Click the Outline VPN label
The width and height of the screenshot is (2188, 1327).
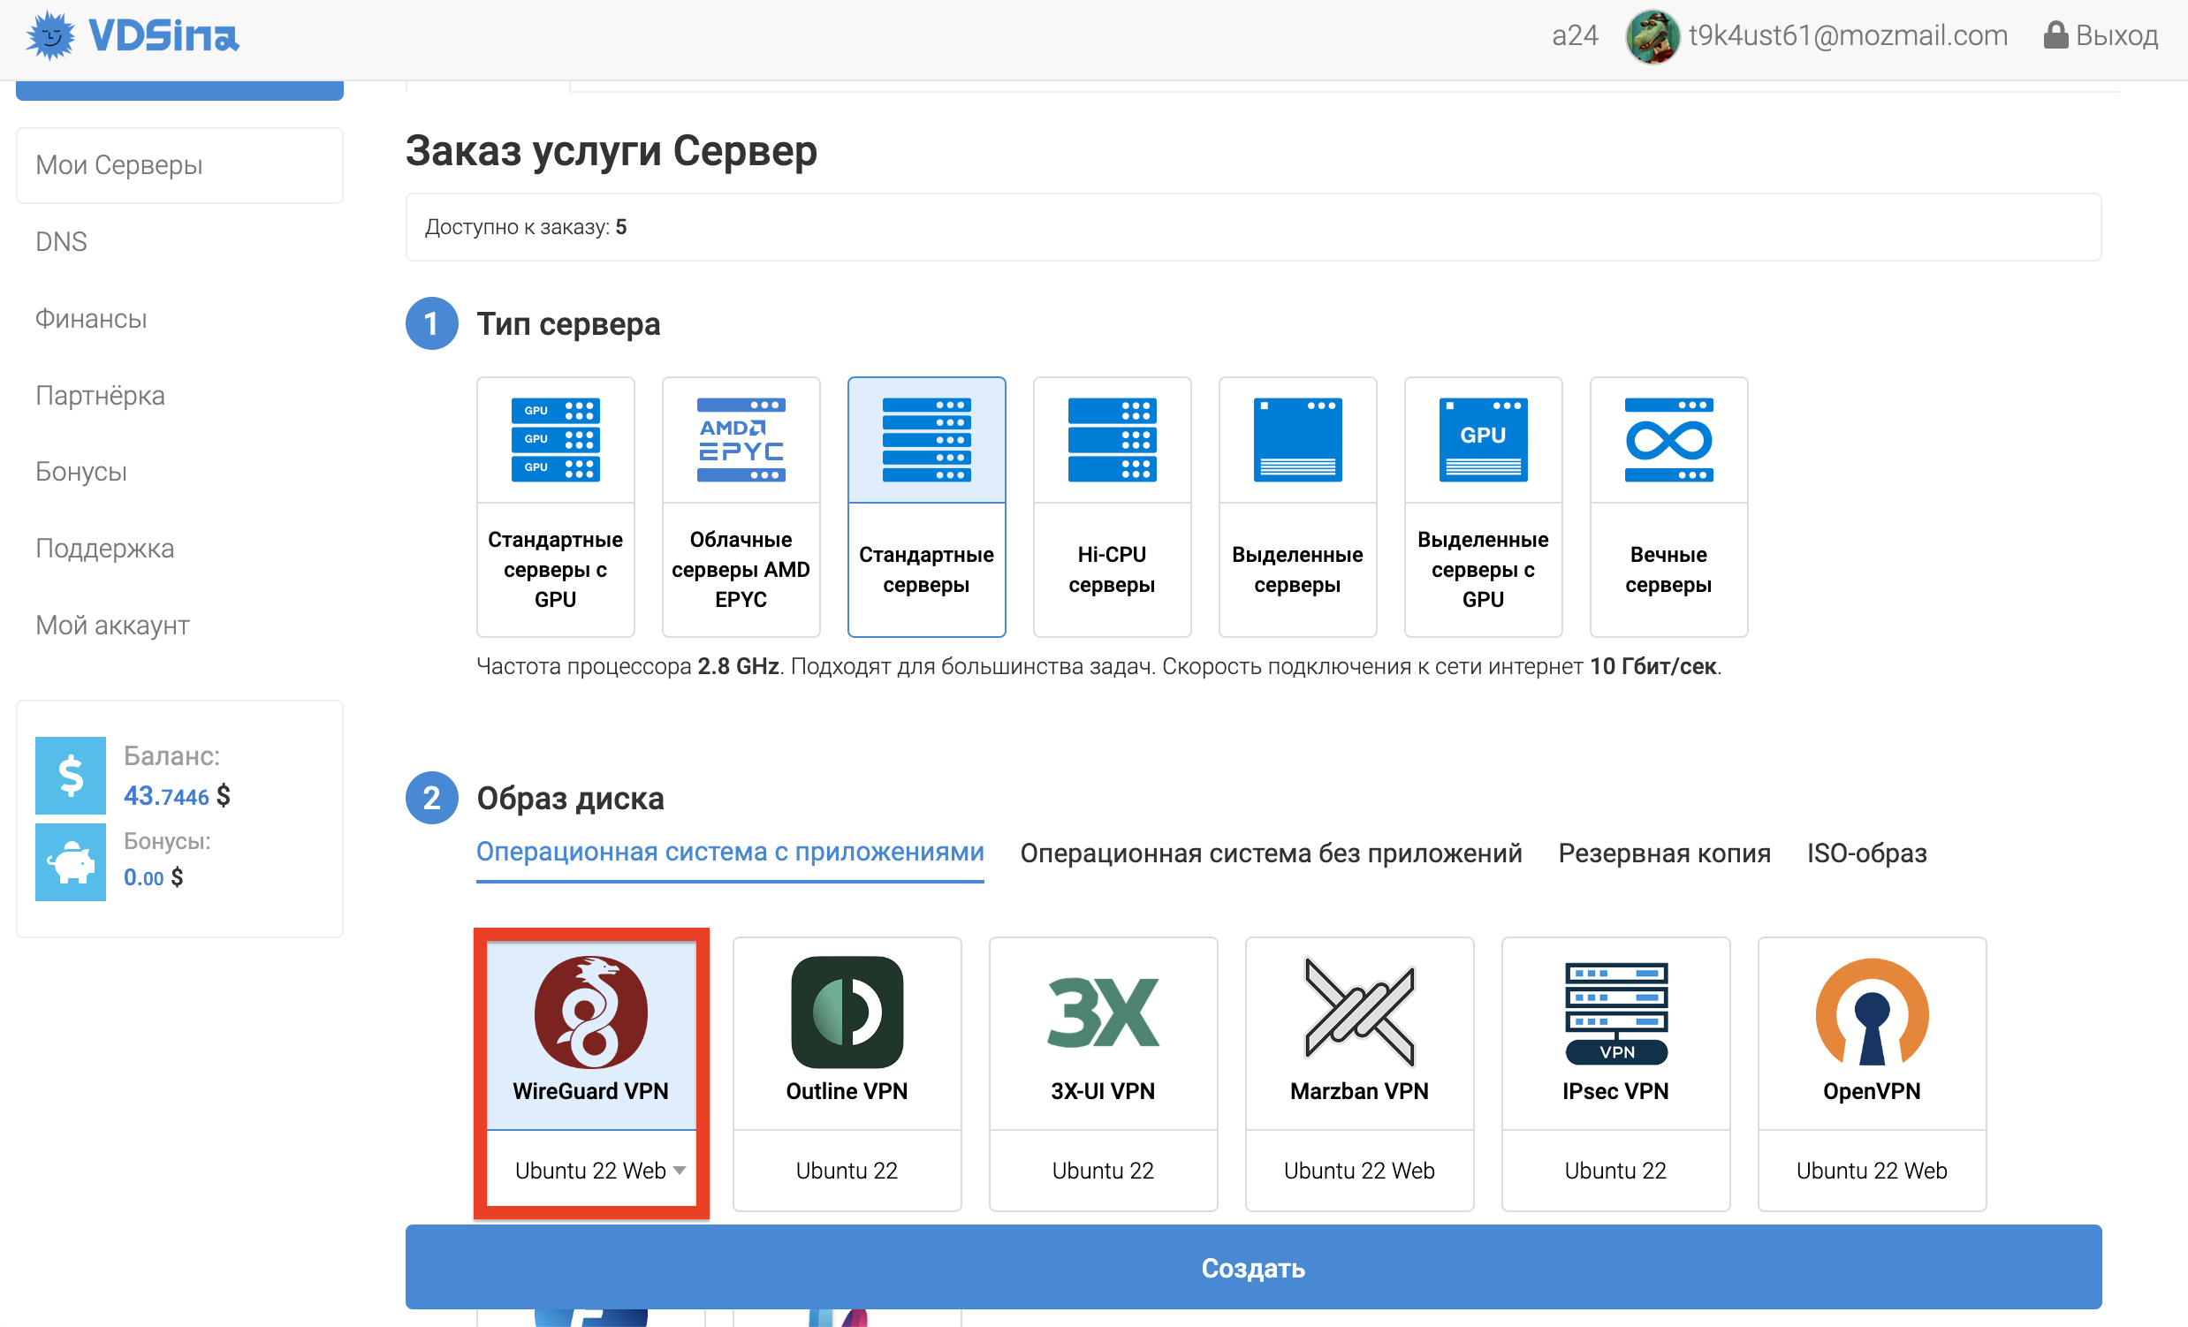coord(847,1091)
